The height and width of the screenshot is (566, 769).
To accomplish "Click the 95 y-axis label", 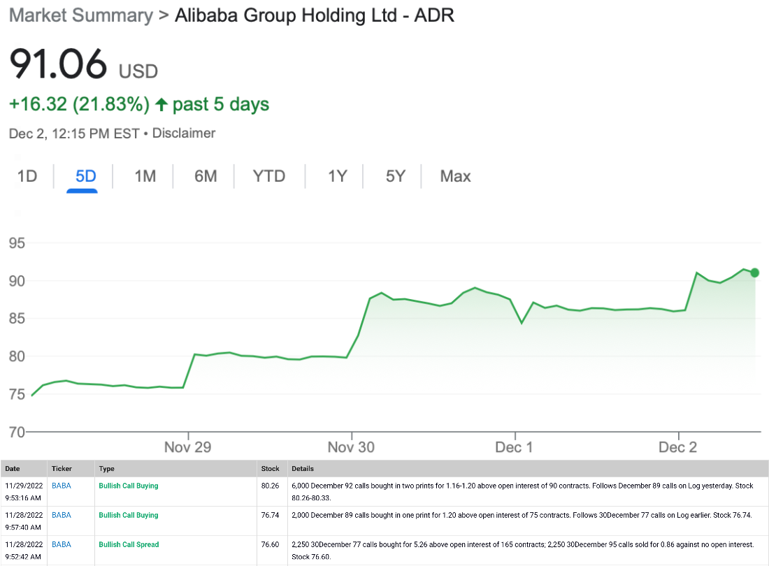I will [x=17, y=243].
